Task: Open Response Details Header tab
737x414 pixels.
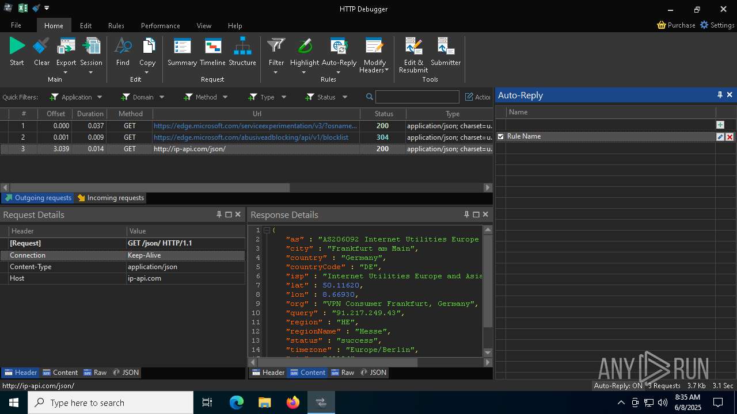Action: (268, 373)
